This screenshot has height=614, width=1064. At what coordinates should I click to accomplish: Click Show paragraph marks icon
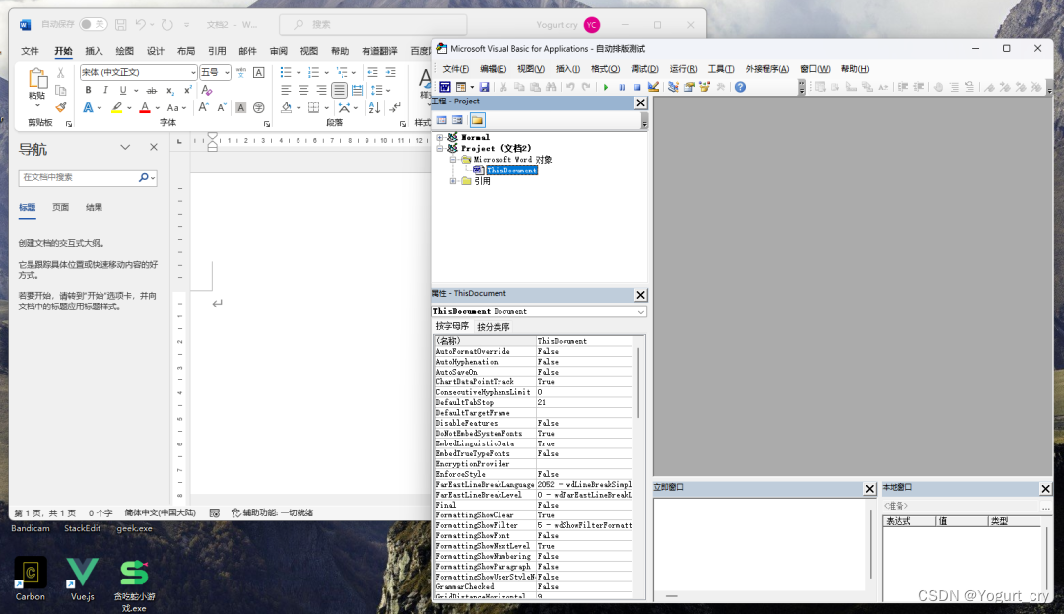pos(396,107)
